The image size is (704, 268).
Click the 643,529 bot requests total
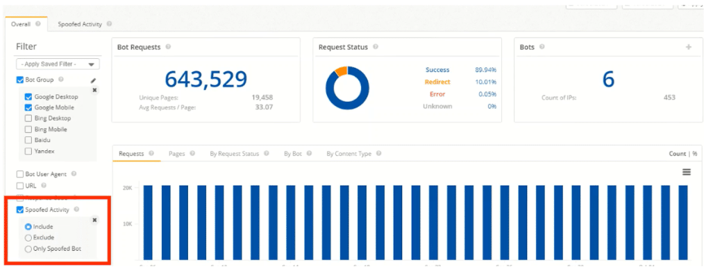click(206, 80)
